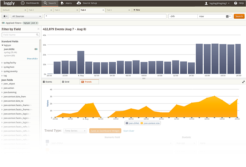Open the star saved searches menu

(5, 16)
